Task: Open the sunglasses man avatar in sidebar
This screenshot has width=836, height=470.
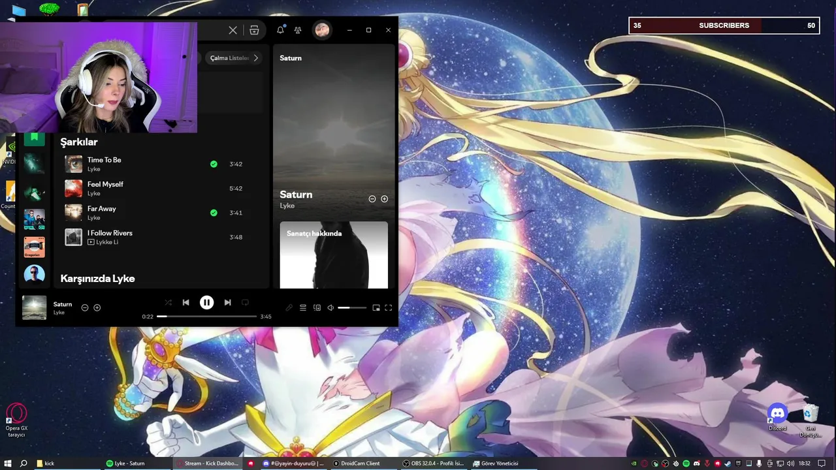Action: tap(35, 275)
